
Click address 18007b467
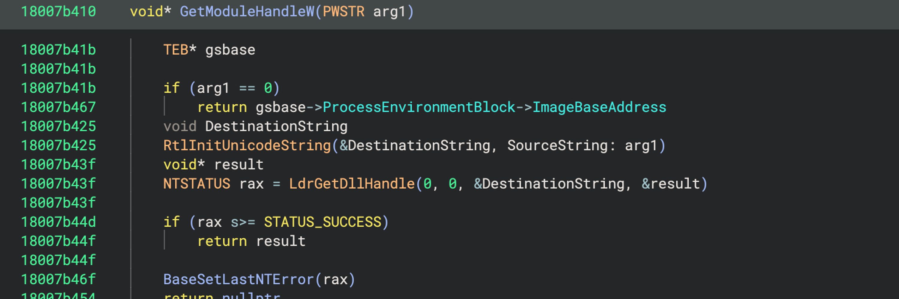[x=58, y=107]
